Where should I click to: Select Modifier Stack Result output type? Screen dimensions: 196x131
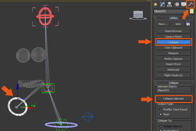click(174, 110)
